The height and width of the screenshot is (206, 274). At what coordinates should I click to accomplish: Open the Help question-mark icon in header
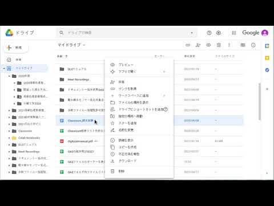(209, 33)
